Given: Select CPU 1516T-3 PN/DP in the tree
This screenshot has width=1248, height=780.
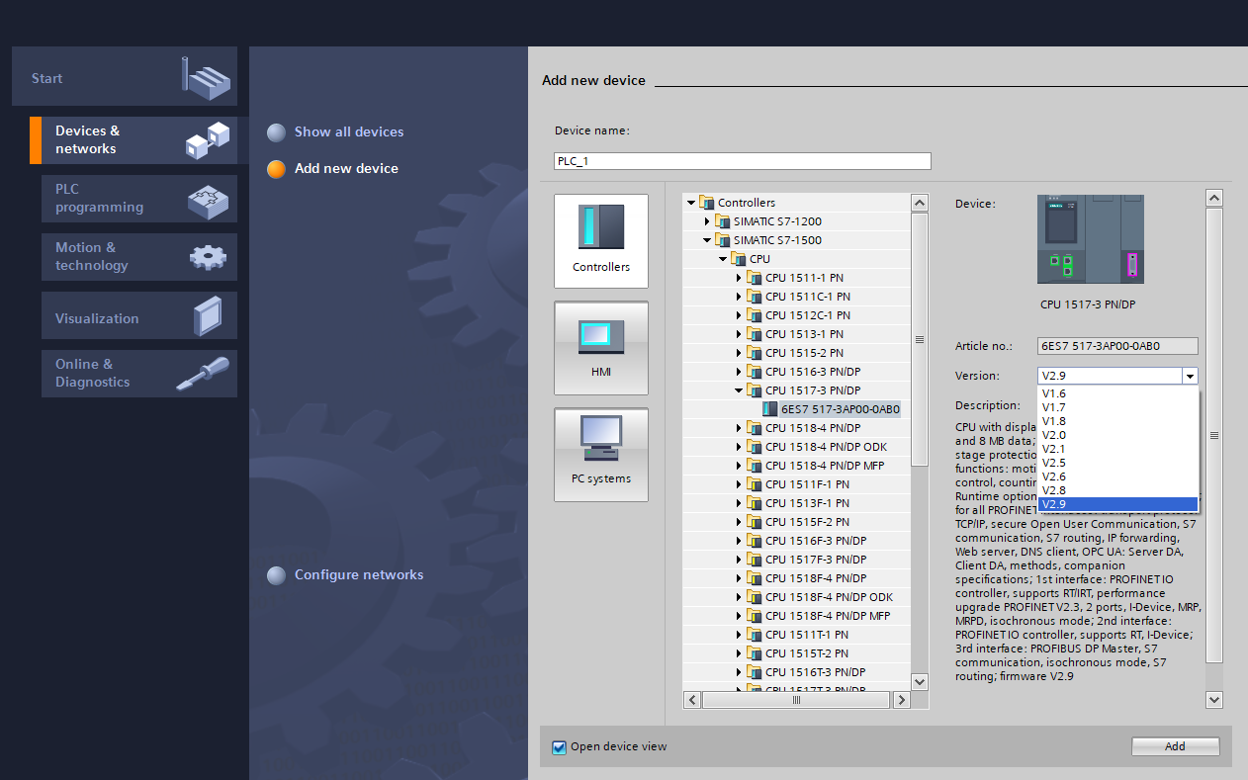Looking at the screenshot, I should [x=816, y=672].
